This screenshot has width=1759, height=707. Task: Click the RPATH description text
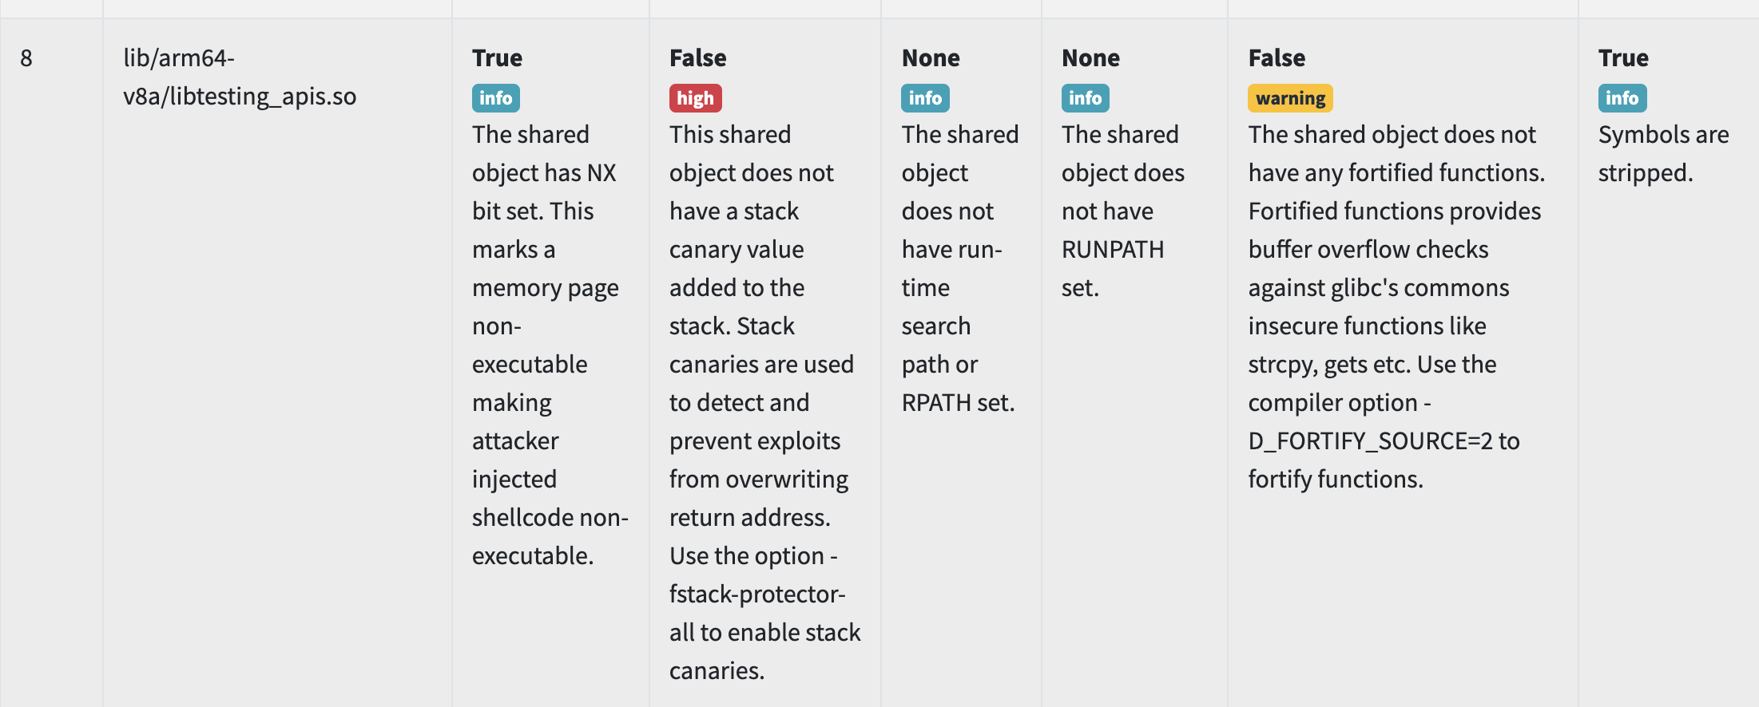pyautogui.click(x=960, y=268)
